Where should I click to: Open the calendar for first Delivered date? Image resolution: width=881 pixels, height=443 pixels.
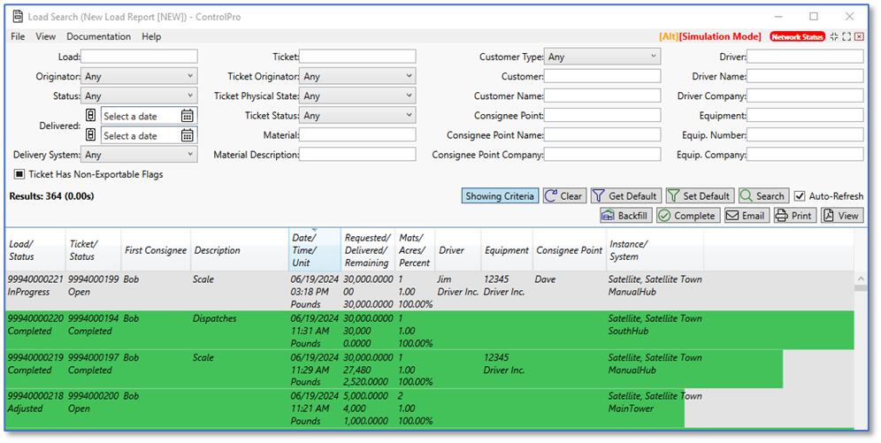[x=187, y=116]
